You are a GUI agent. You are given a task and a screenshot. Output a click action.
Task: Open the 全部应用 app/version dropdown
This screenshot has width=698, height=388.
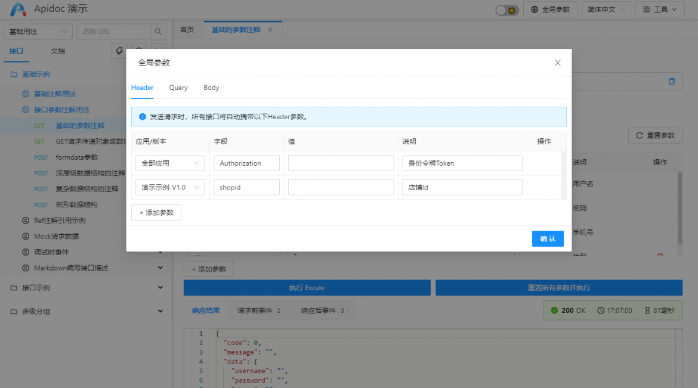click(x=170, y=163)
